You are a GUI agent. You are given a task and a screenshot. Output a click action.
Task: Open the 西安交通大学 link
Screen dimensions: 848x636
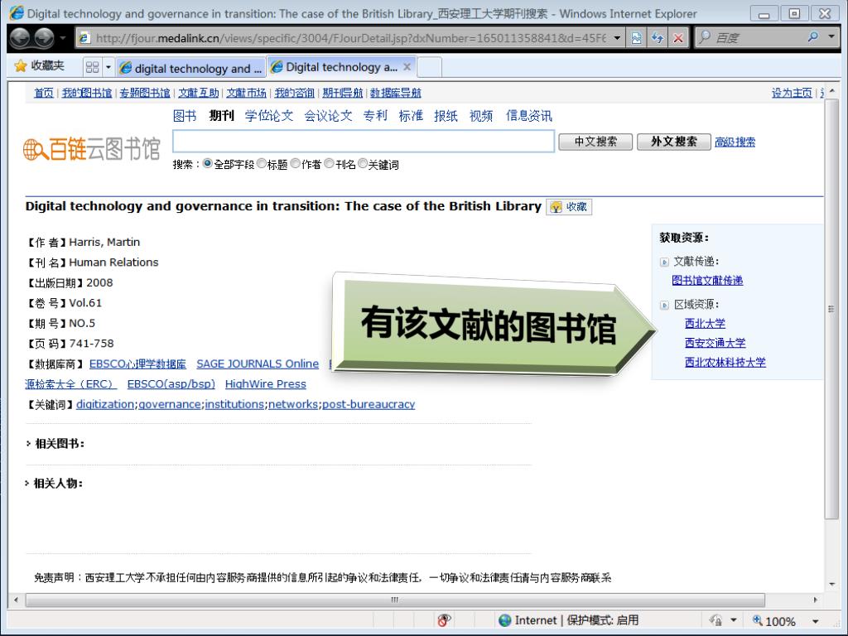pyautogui.click(x=715, y=343)
